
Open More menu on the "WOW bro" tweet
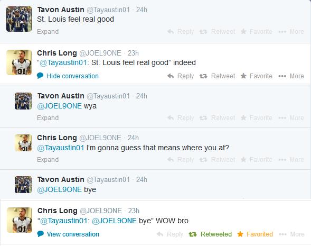[291, 234]
